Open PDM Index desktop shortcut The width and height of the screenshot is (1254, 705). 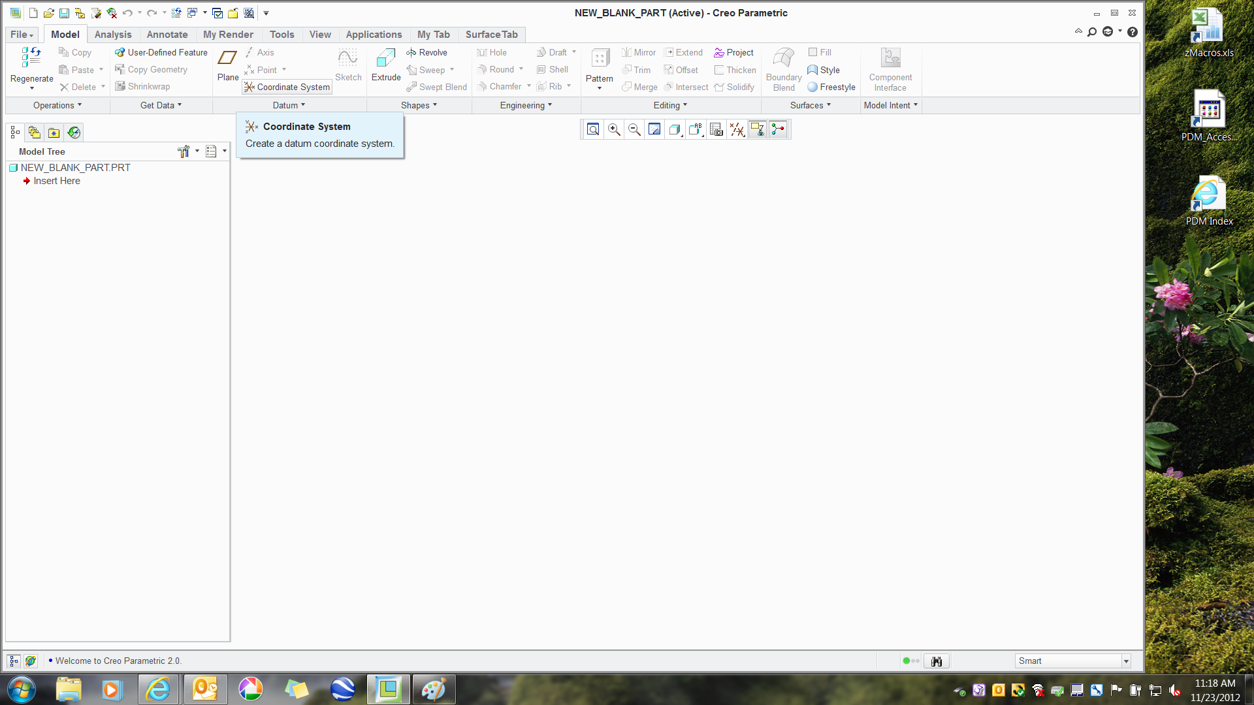tap(1209, 201)
